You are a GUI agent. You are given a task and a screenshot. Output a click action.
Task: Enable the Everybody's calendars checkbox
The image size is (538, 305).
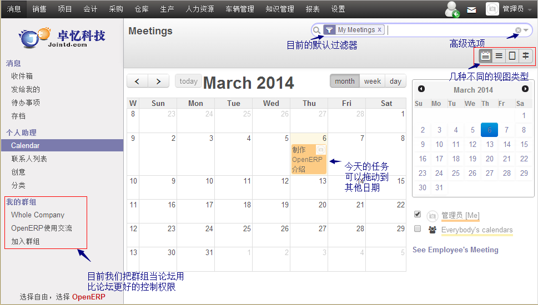[418, 228]
